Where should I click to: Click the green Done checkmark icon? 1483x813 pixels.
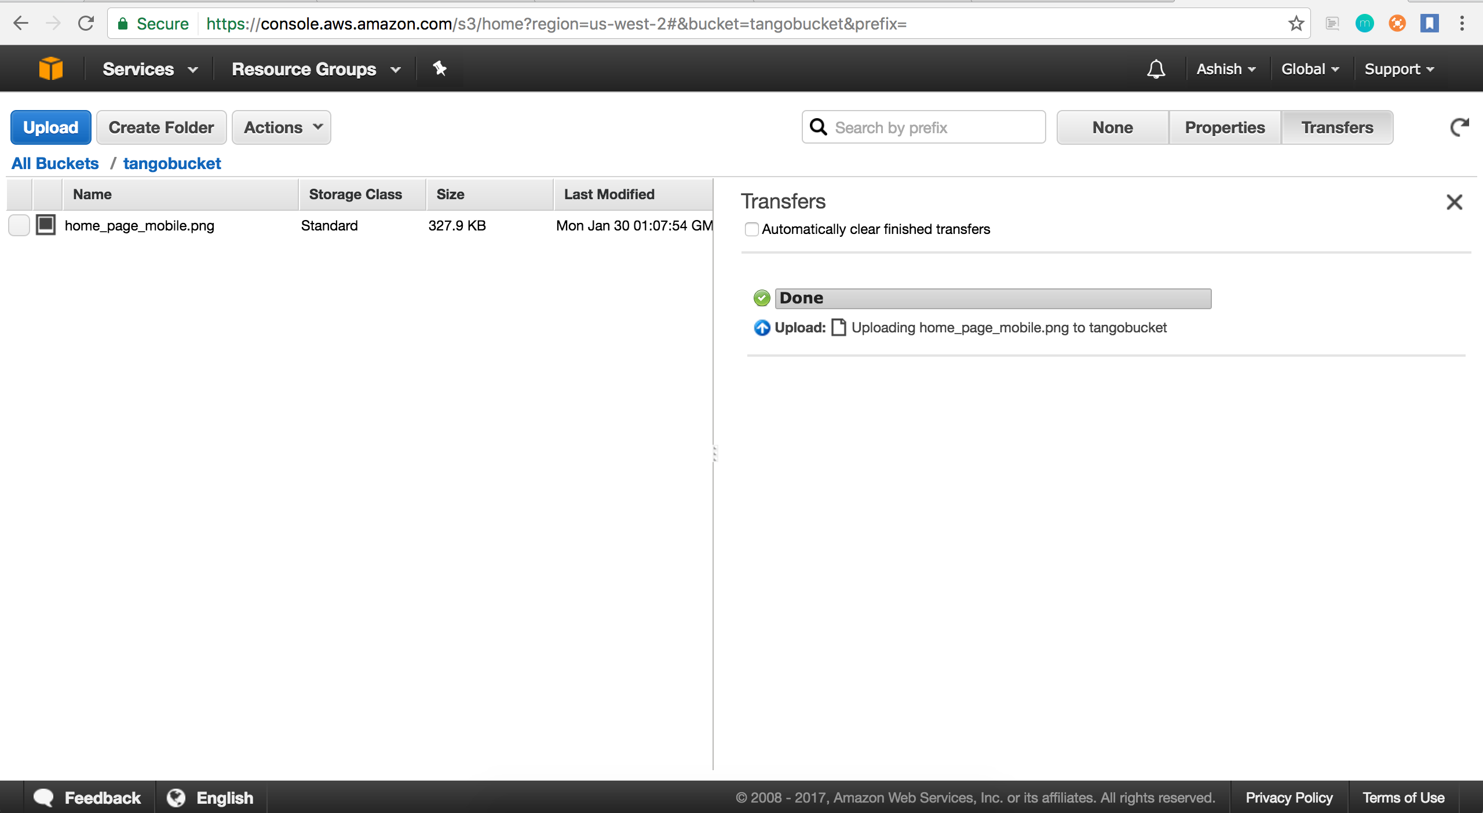coord(762,298)
